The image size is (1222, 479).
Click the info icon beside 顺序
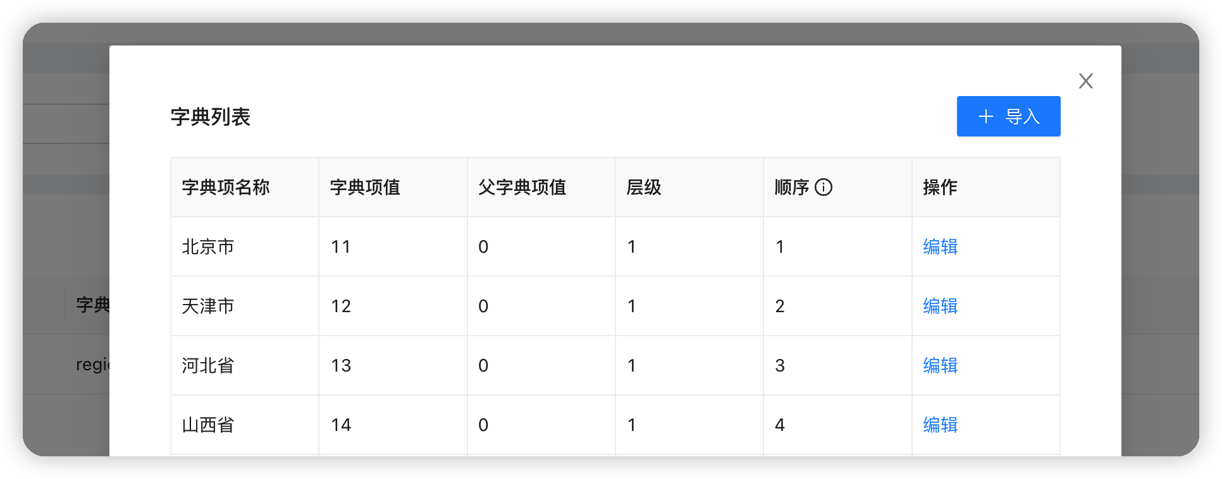coord(824,187)
